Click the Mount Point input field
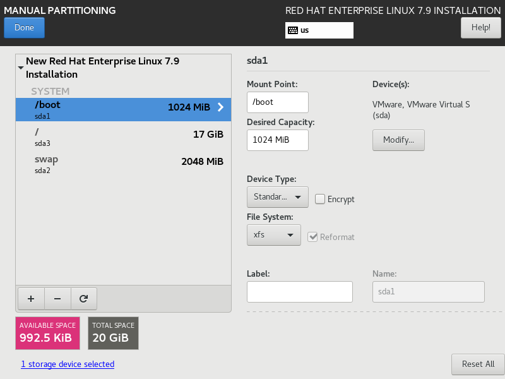 278,102
